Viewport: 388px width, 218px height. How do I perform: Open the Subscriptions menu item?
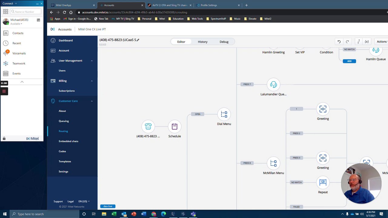(67, 91)
